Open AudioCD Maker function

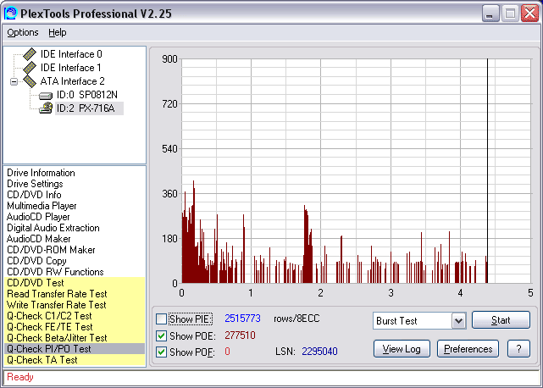tap(38, 239)
